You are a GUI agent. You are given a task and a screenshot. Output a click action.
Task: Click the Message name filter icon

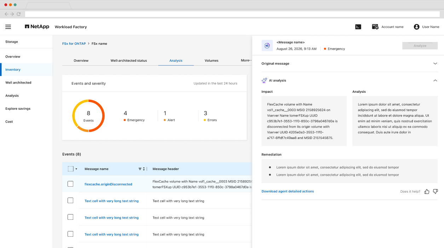[x=140, y=169]
